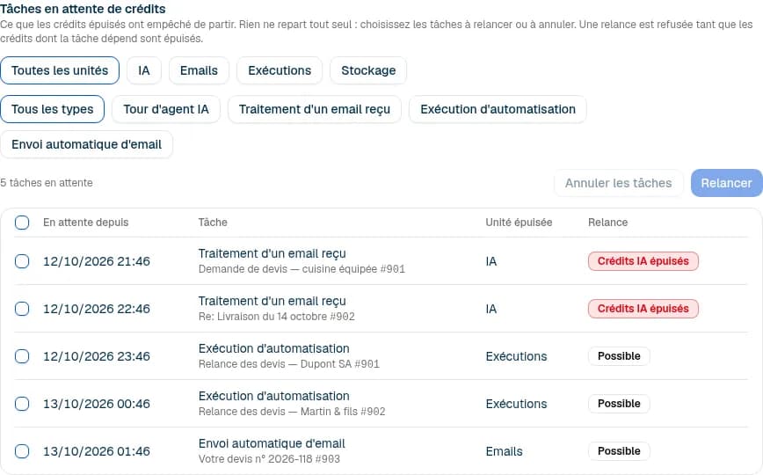The width and height of the screenshot is (763, 475).
Task: Check the Martin & fils #902 row checkbox
Action: pos(22,404)
